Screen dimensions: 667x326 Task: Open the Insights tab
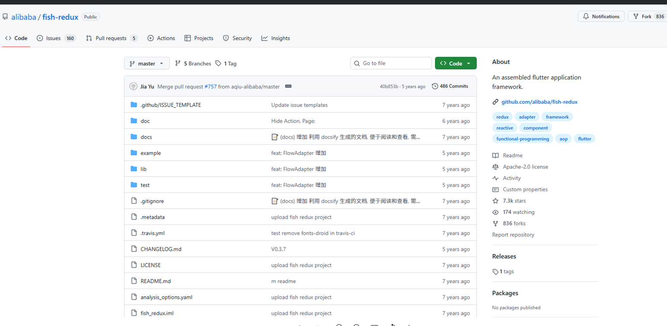coord(275,38)
